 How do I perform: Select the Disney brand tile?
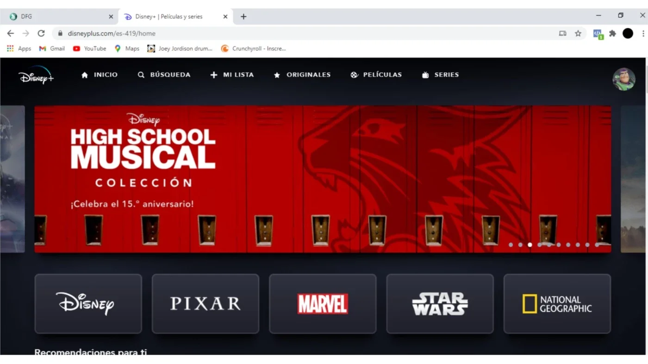[88, 303]
